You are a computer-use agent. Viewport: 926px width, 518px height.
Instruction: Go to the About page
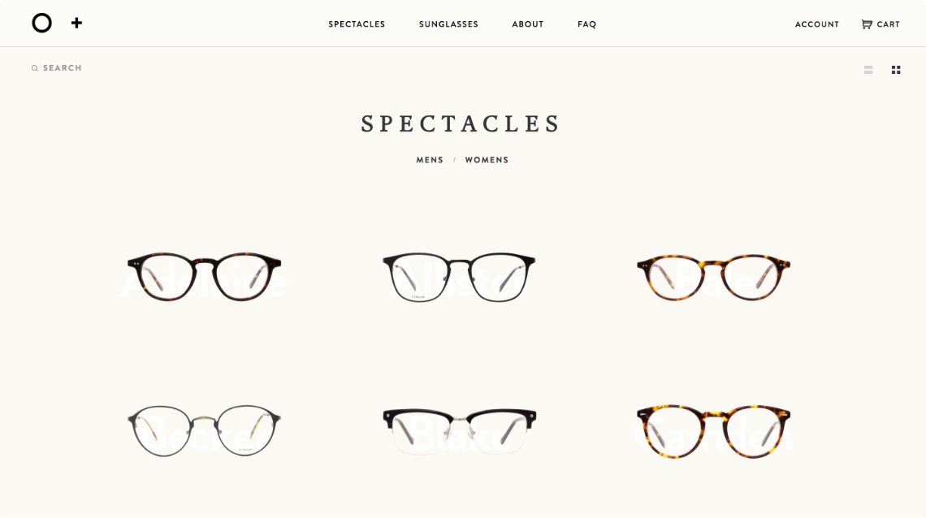point(528,24)
